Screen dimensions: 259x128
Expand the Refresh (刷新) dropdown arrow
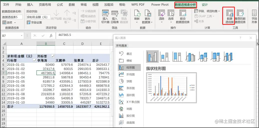[x=137, y=22]
